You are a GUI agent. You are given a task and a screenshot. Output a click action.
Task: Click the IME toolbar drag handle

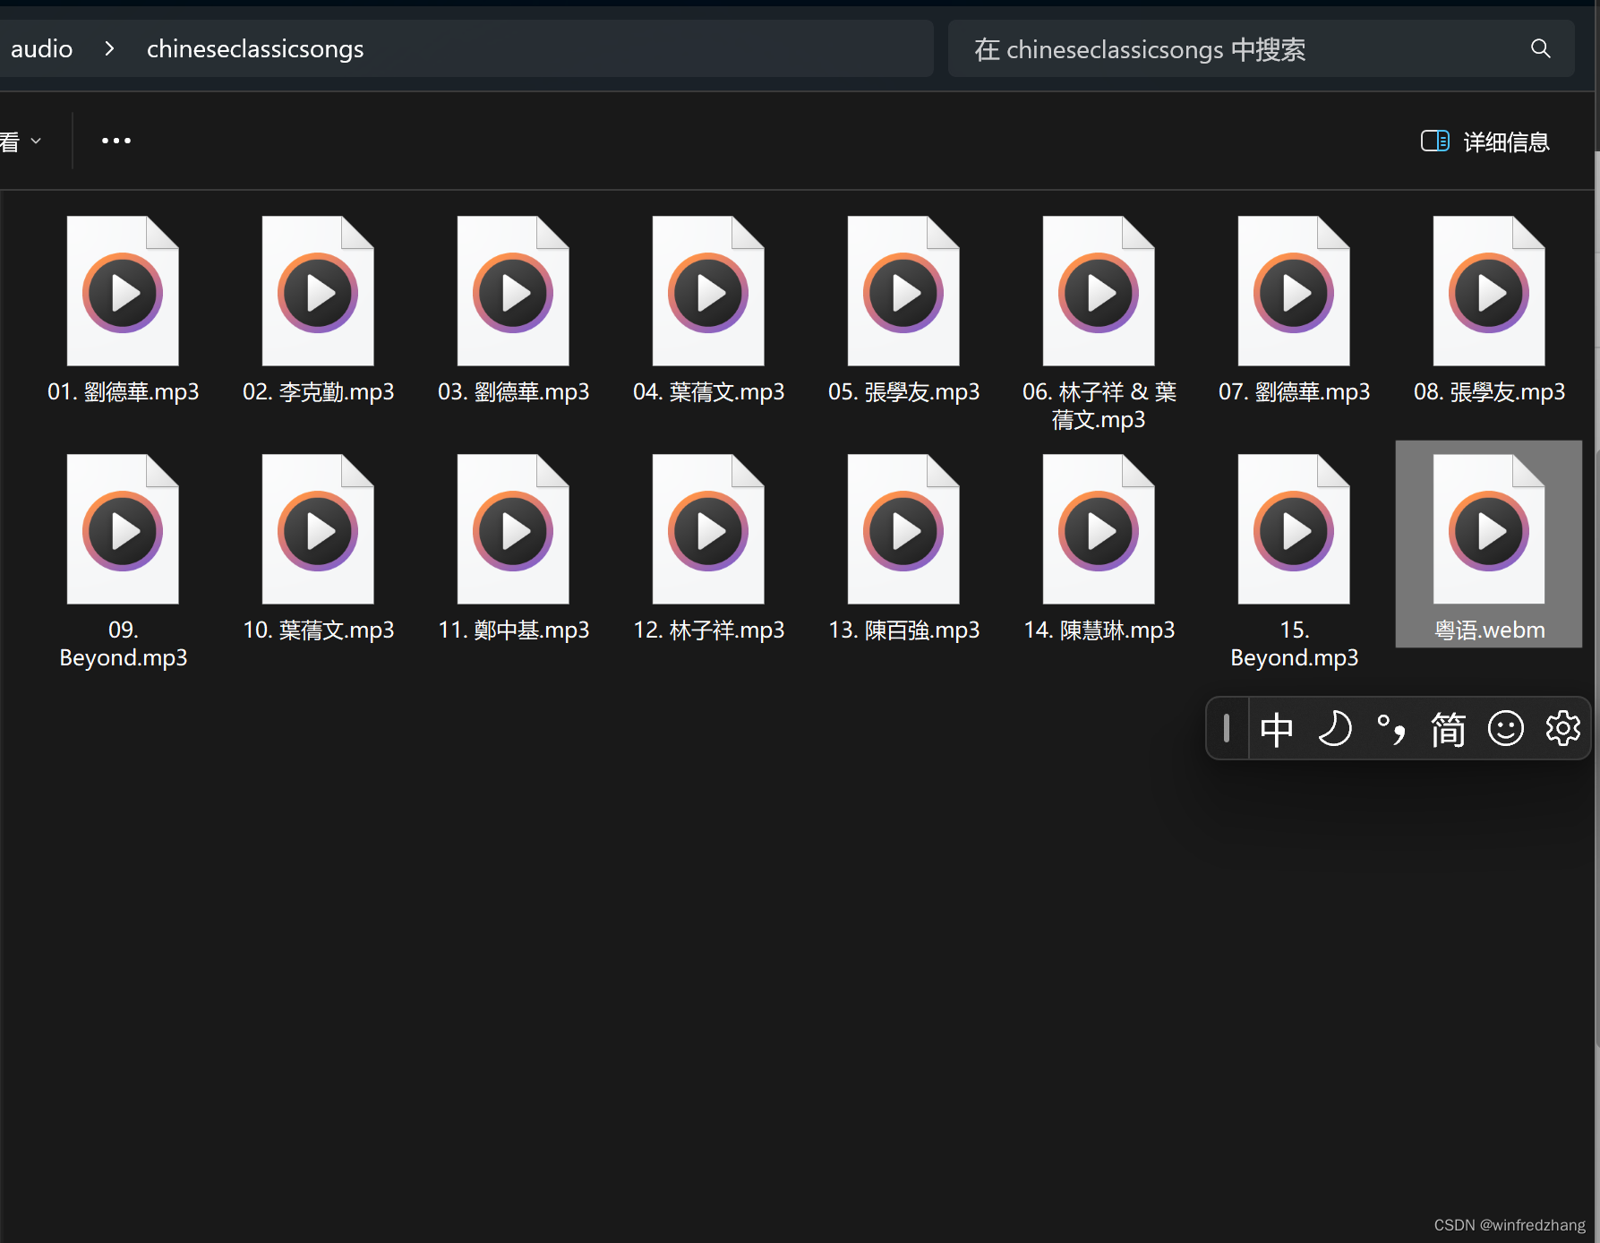coord(1227,729)
